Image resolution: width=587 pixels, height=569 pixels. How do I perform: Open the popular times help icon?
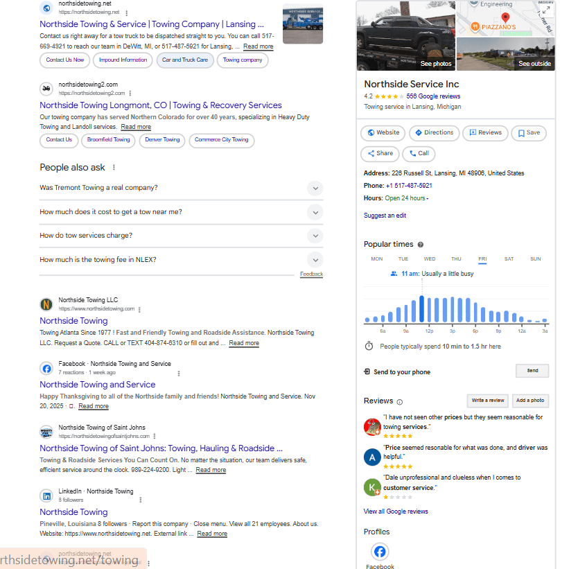(421, 245)
